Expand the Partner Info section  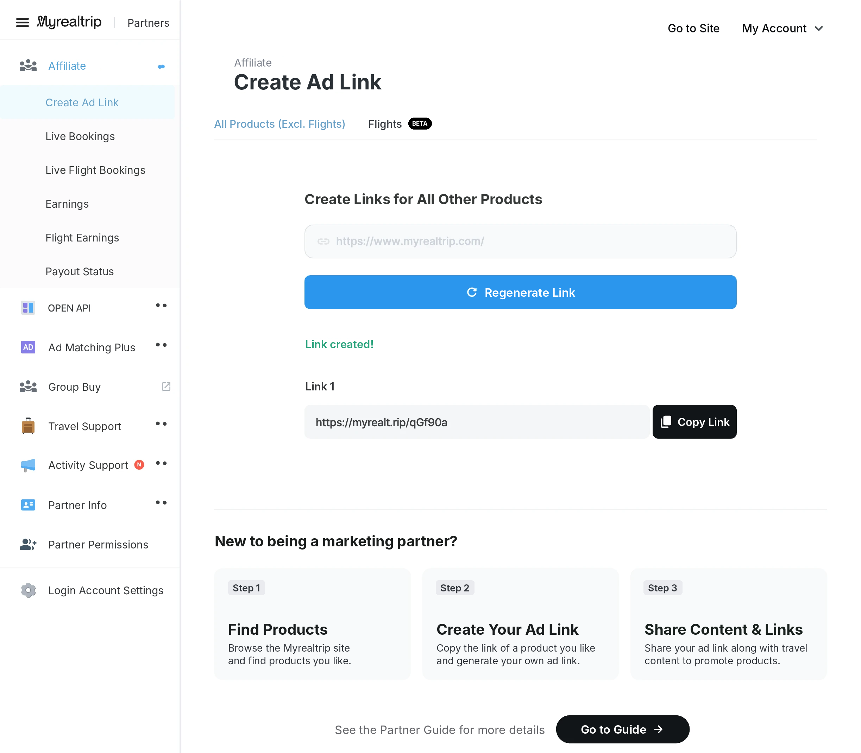pyautogui.click(x=161, y=503)
